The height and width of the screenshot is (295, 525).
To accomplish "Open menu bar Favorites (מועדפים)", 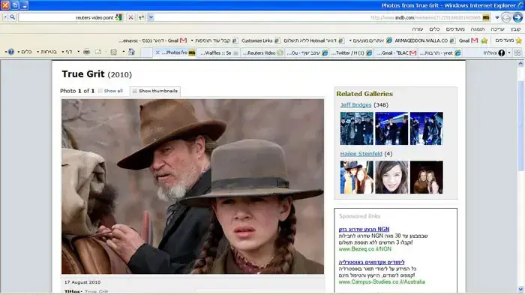I will point(455,29).
